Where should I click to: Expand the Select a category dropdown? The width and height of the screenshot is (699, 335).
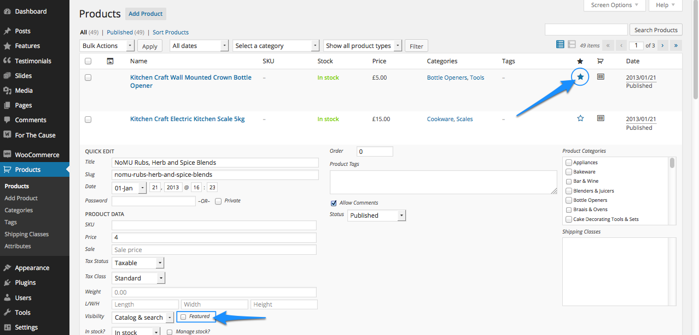[x=276, y=46]
